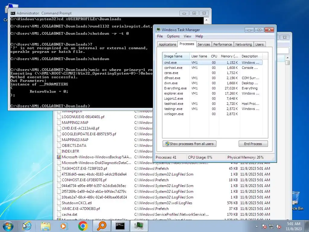The image size is (309, 232).
Task: Select the cmd.exe process row
Action: (212, 63)
